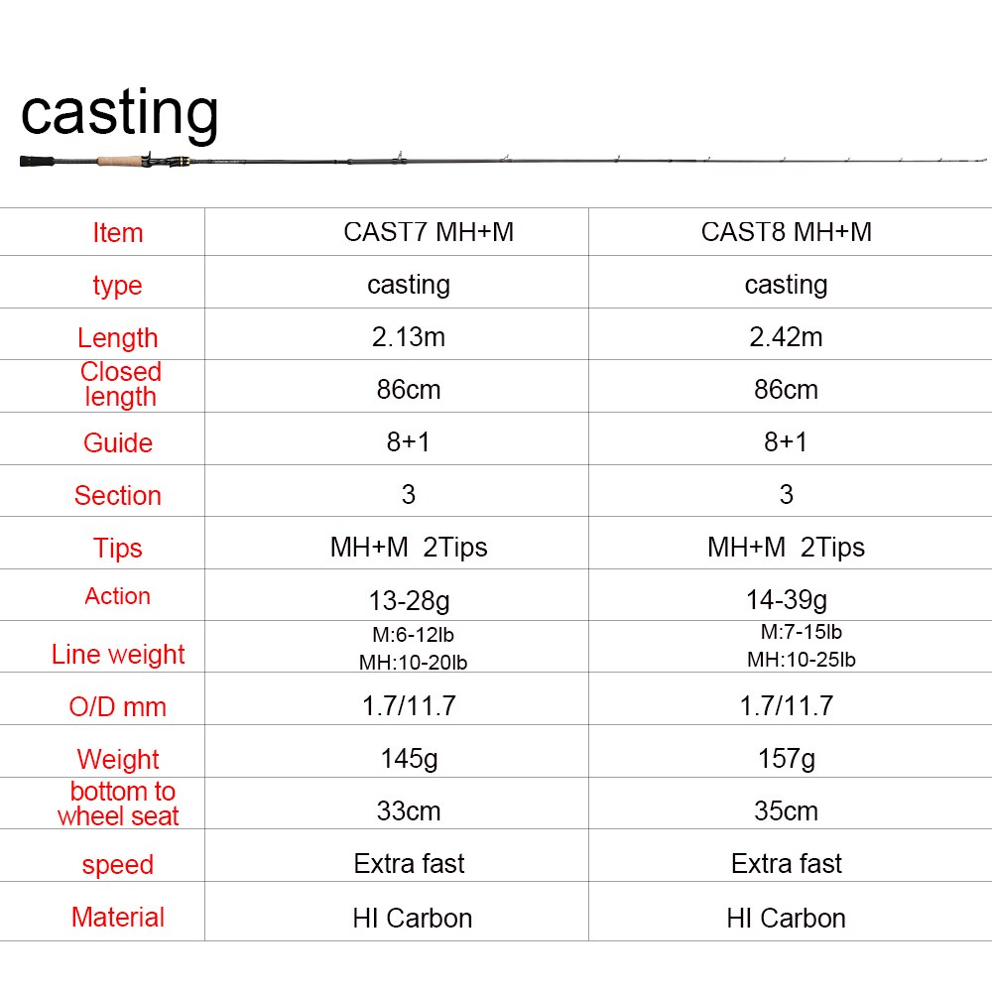Screen dimensions: 992x992
Task: Click the red "Material" row label
Action: click(117, 918)
